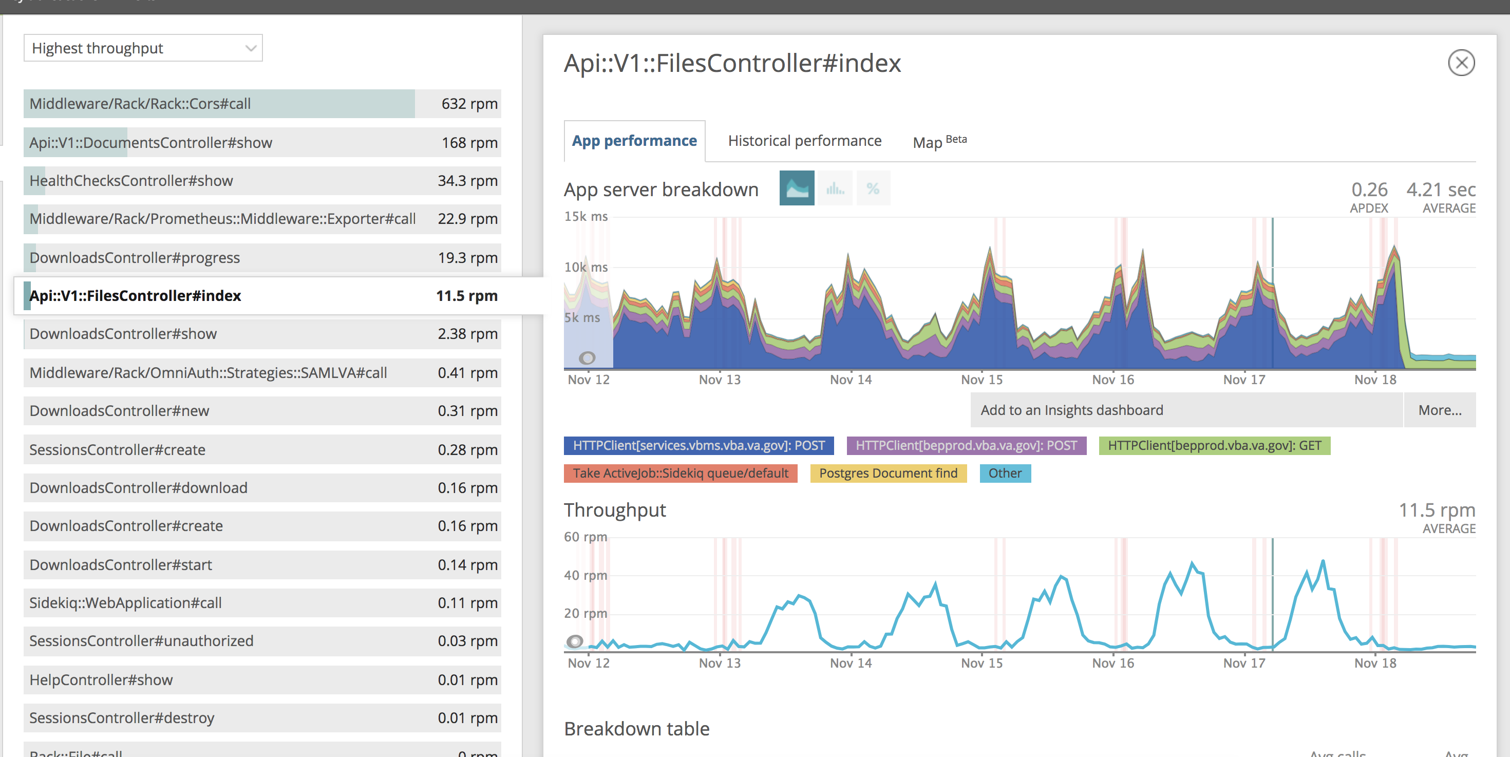The image size is (1510, 757).
Task: Toggle the HTTPClient services.vbms POST legend series
Action: 699,445
